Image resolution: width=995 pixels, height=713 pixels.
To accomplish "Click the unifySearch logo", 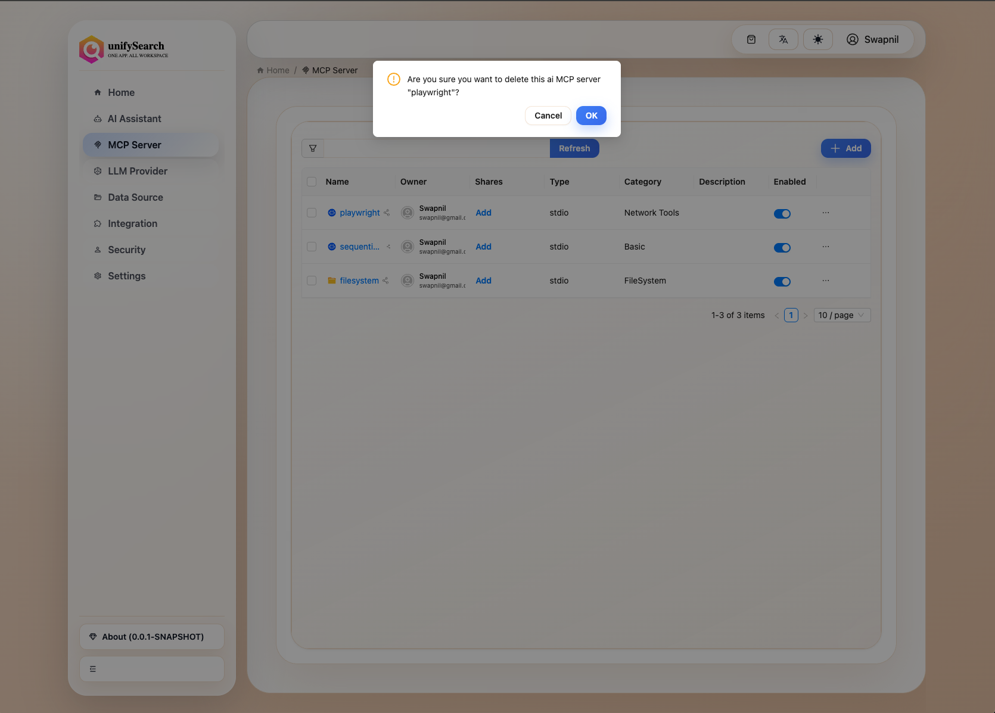I will point(123,49).
